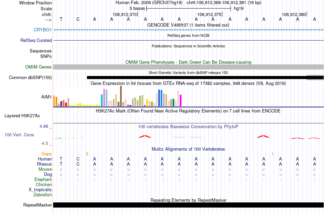This screenshot has height=213, width=324.
Task: Click the coordinate label 106,912,380
Action: [x=294, y=14]
